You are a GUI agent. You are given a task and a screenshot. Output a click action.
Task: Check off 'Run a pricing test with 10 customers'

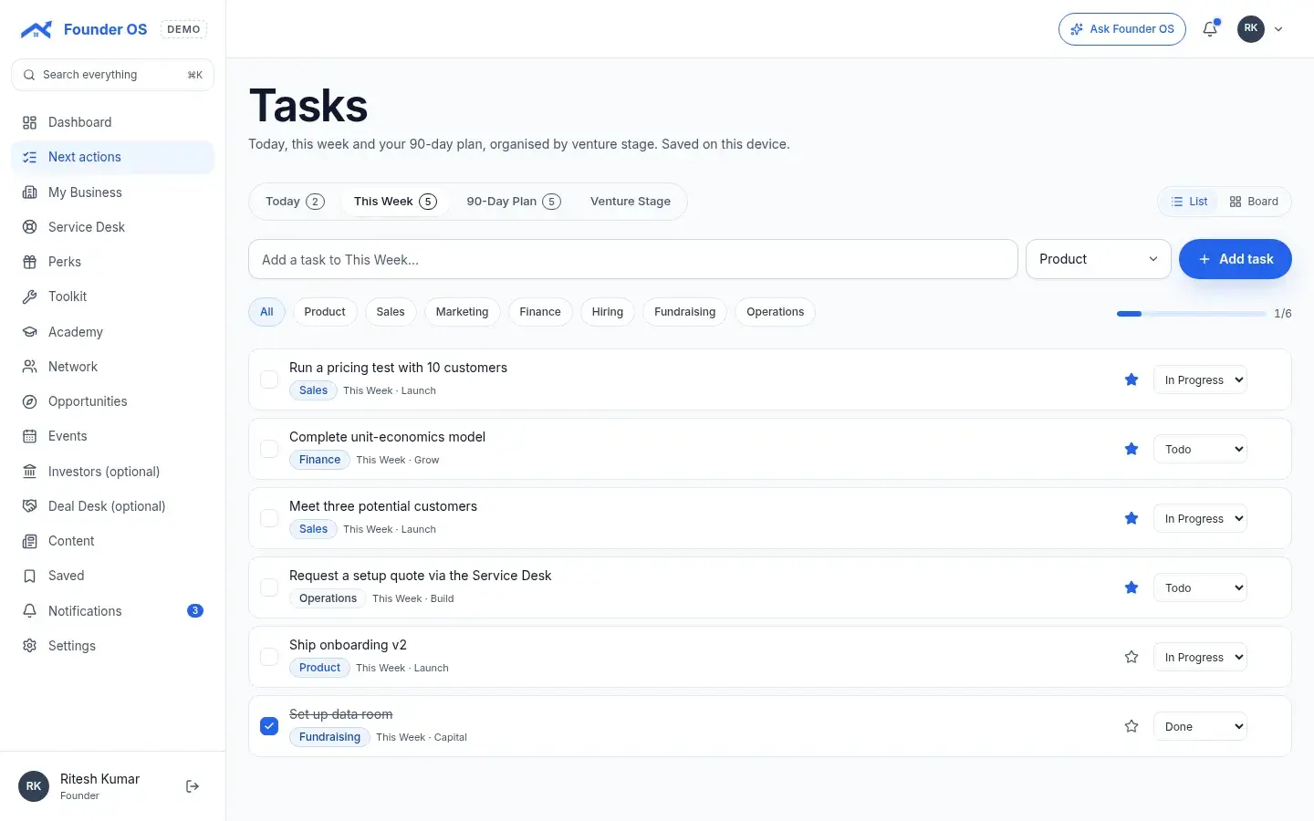(269, 379)
